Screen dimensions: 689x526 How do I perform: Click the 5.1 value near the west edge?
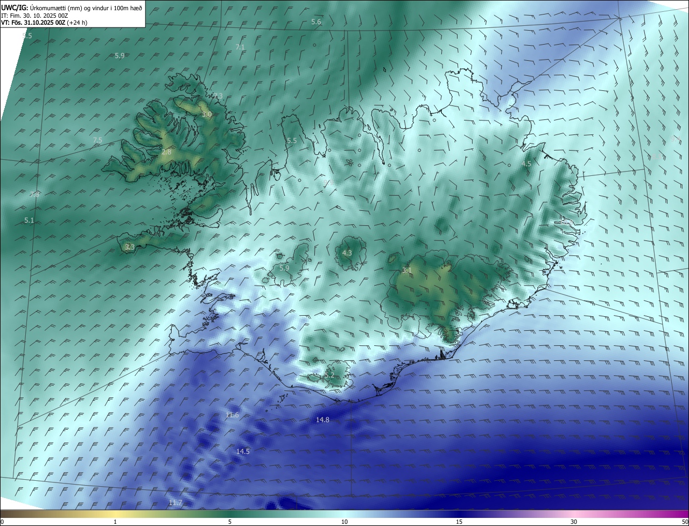point(29,221)
